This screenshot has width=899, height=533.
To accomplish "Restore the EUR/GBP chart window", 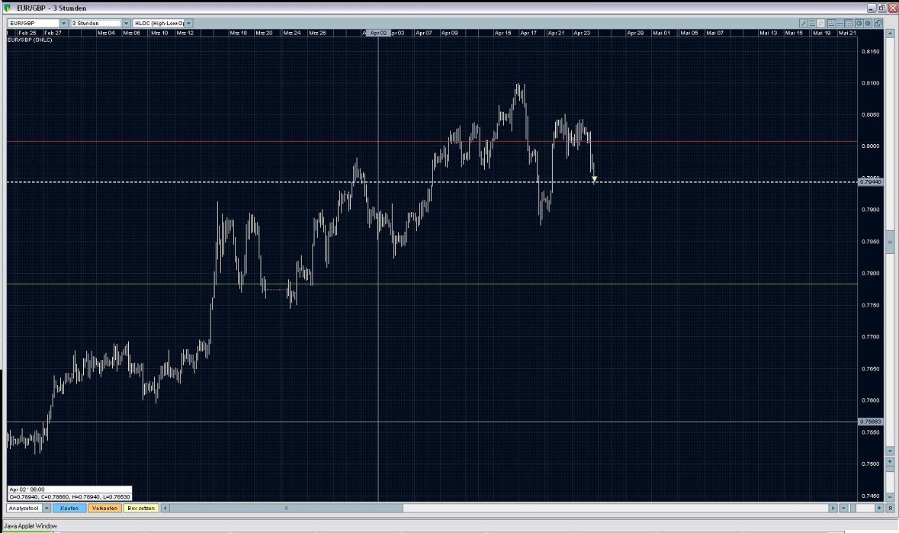I will (881, 8).
